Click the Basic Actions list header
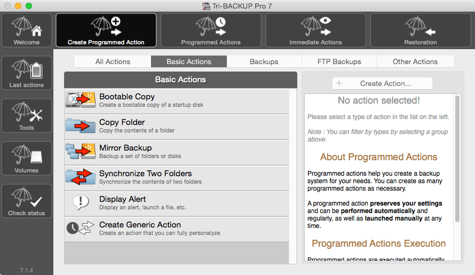The width and height of the screenshot is (475, 275). point(180,80)
